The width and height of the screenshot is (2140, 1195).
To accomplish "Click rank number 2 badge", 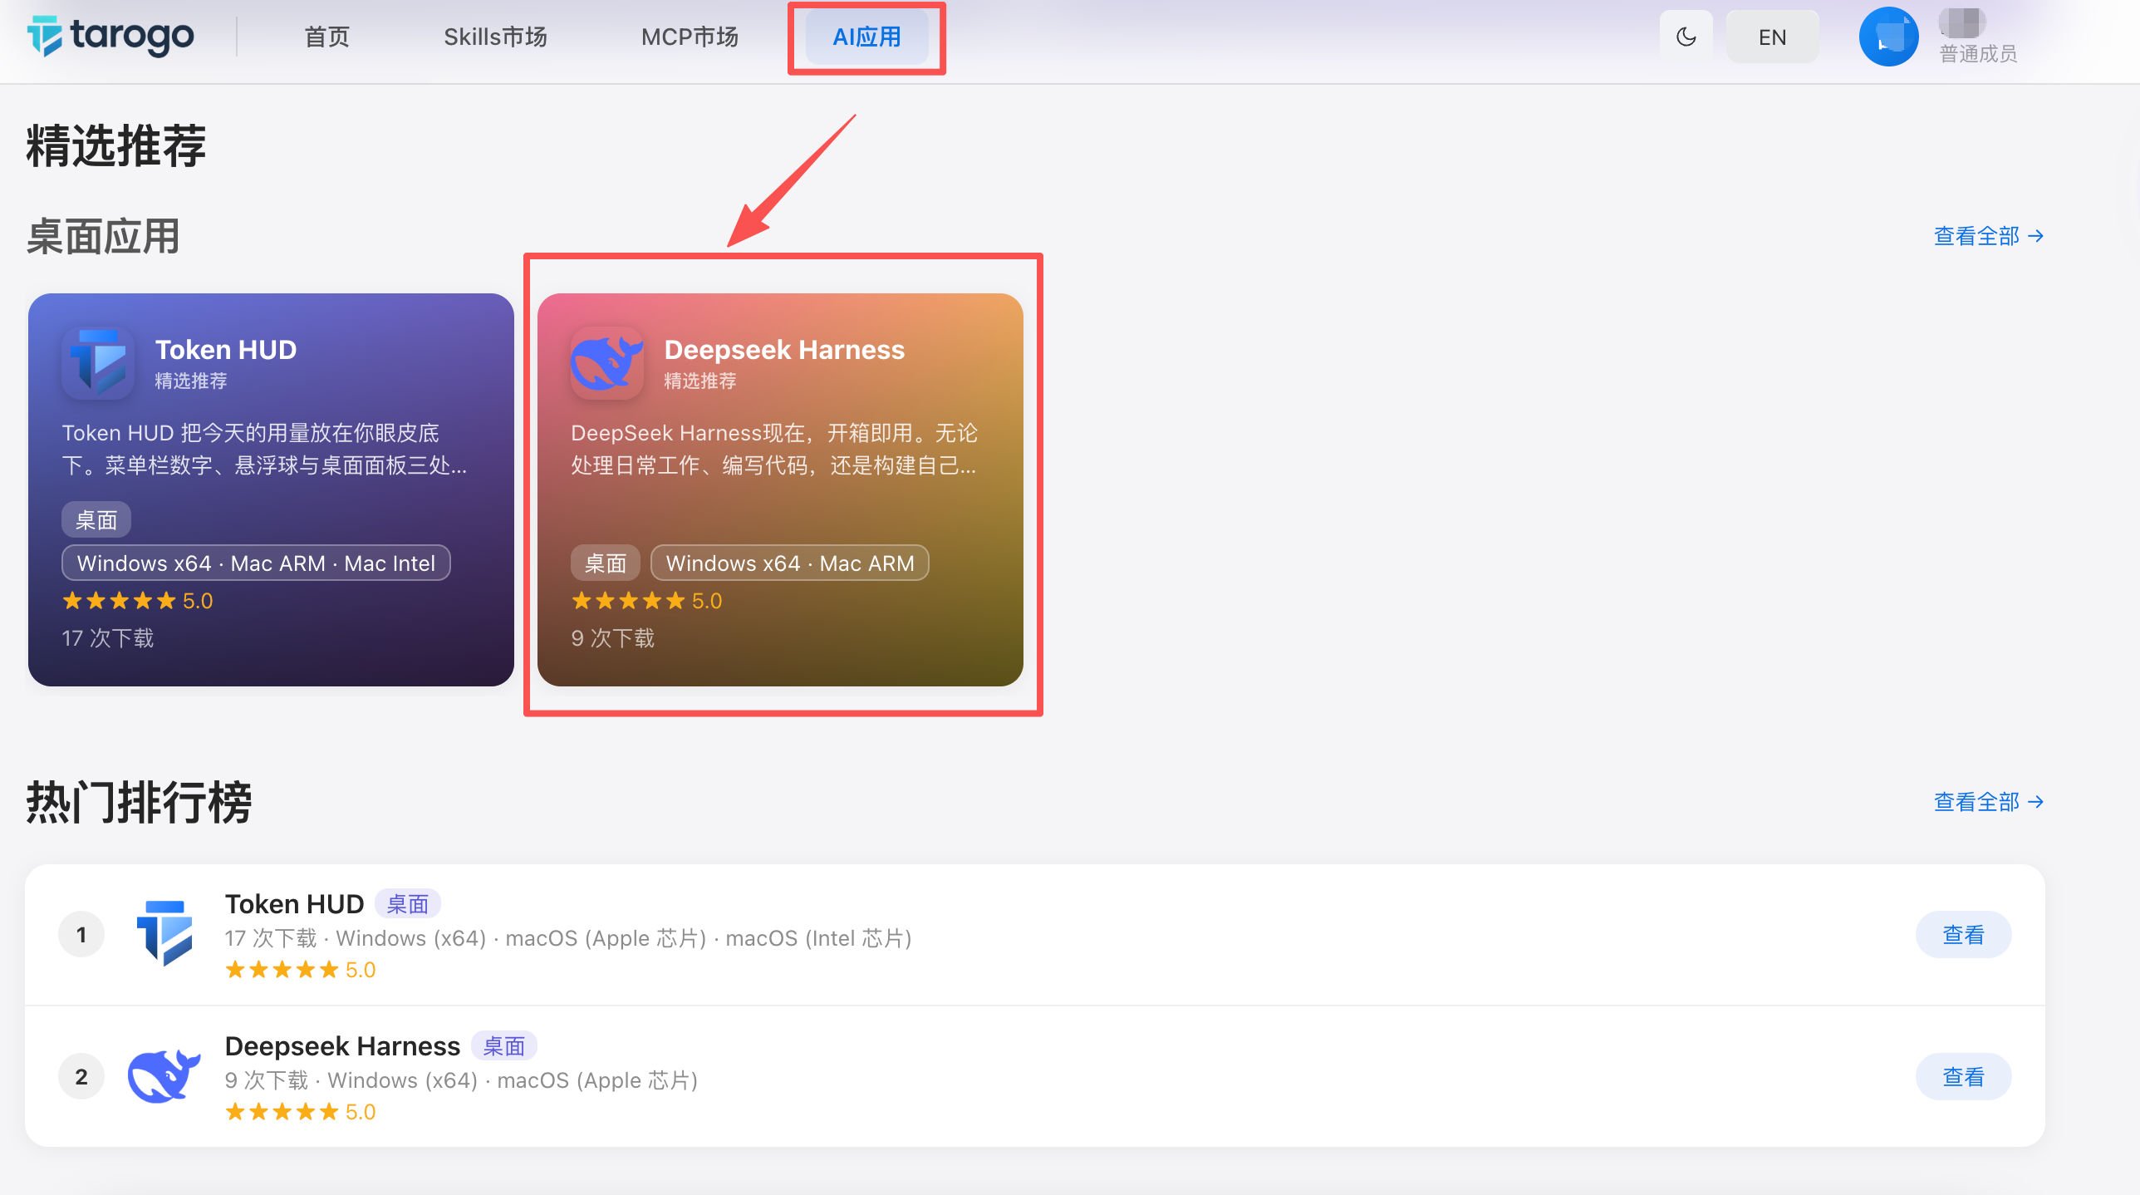I will (x=81, y=1076).
